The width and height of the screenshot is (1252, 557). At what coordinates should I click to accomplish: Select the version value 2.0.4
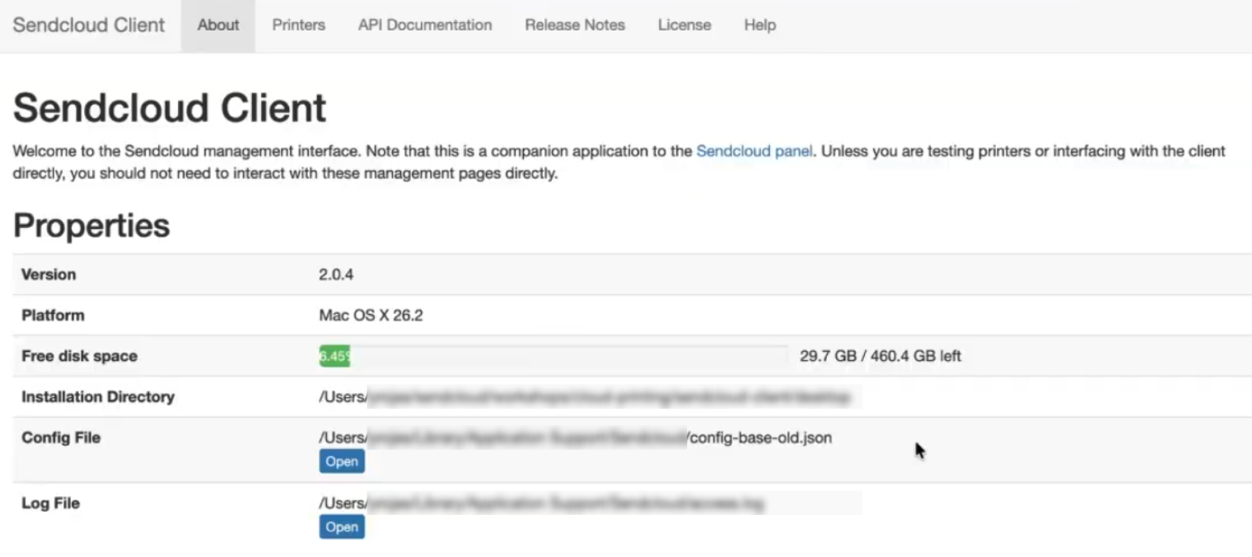tap(336, 274)
